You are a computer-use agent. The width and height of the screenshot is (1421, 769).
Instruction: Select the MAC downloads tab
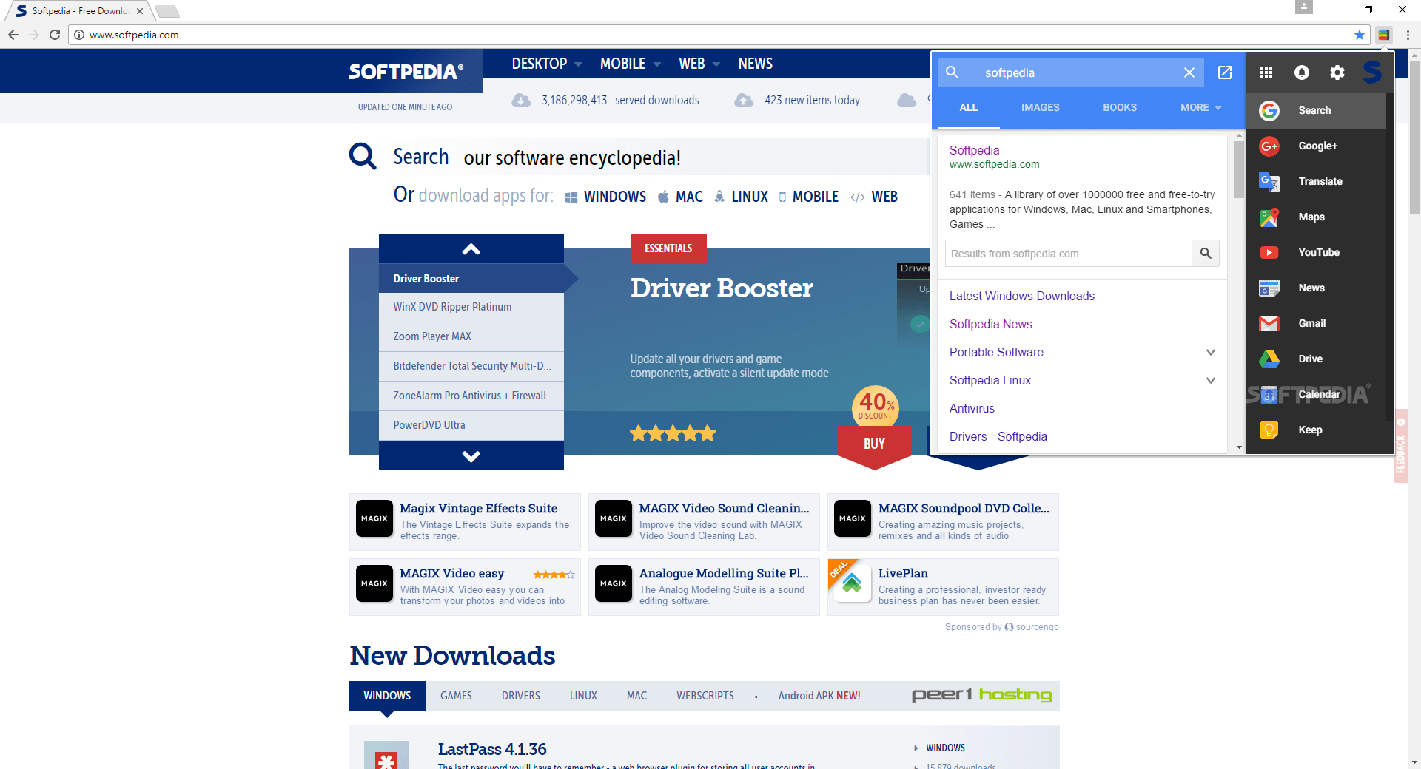pos(636,696)
